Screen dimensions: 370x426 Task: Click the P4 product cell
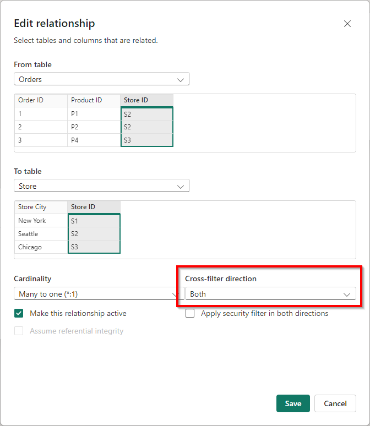[x=94, y=140]
